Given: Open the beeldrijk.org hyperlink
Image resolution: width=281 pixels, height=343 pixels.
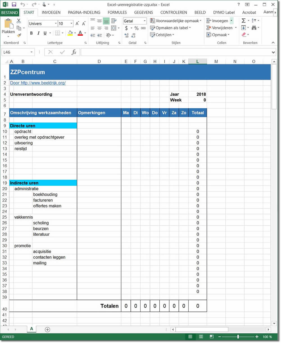Looking at the screenshot, I should click(38, 83).
